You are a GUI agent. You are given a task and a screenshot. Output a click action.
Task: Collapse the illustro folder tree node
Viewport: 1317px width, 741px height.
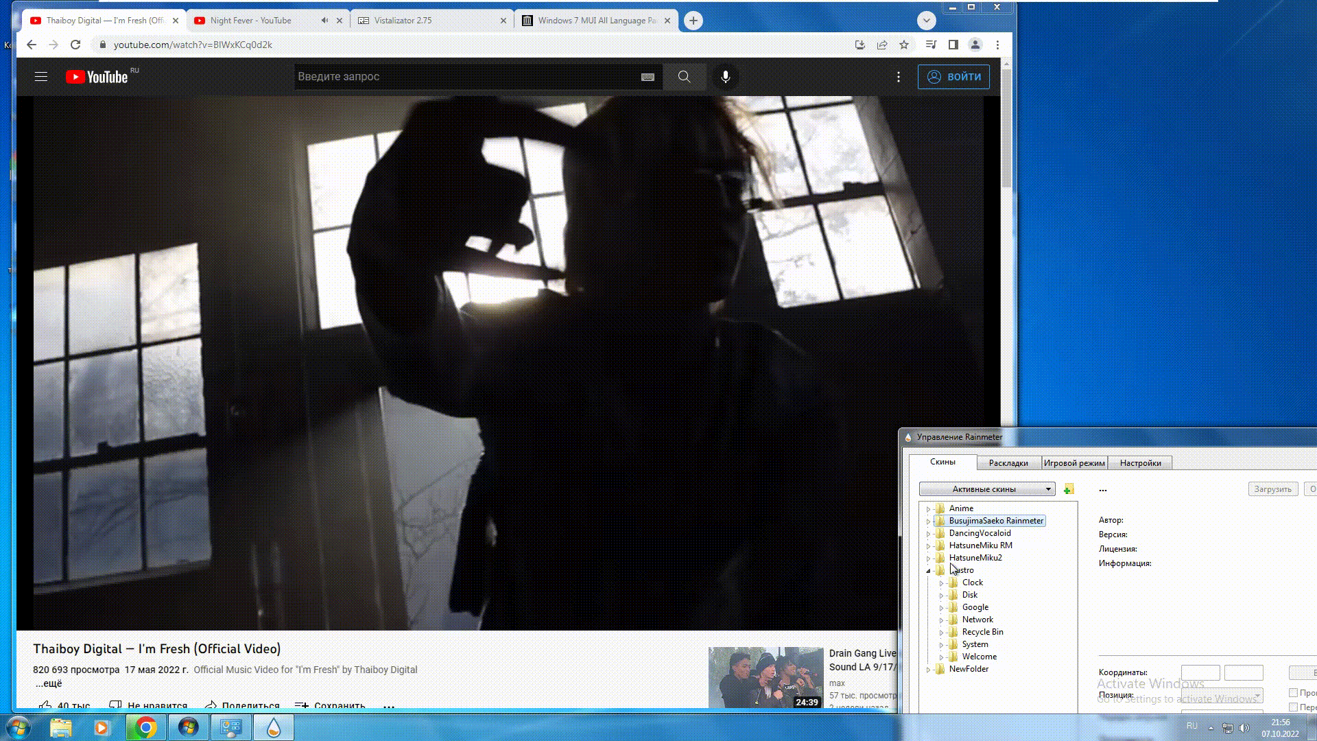(x=928, y=571)
